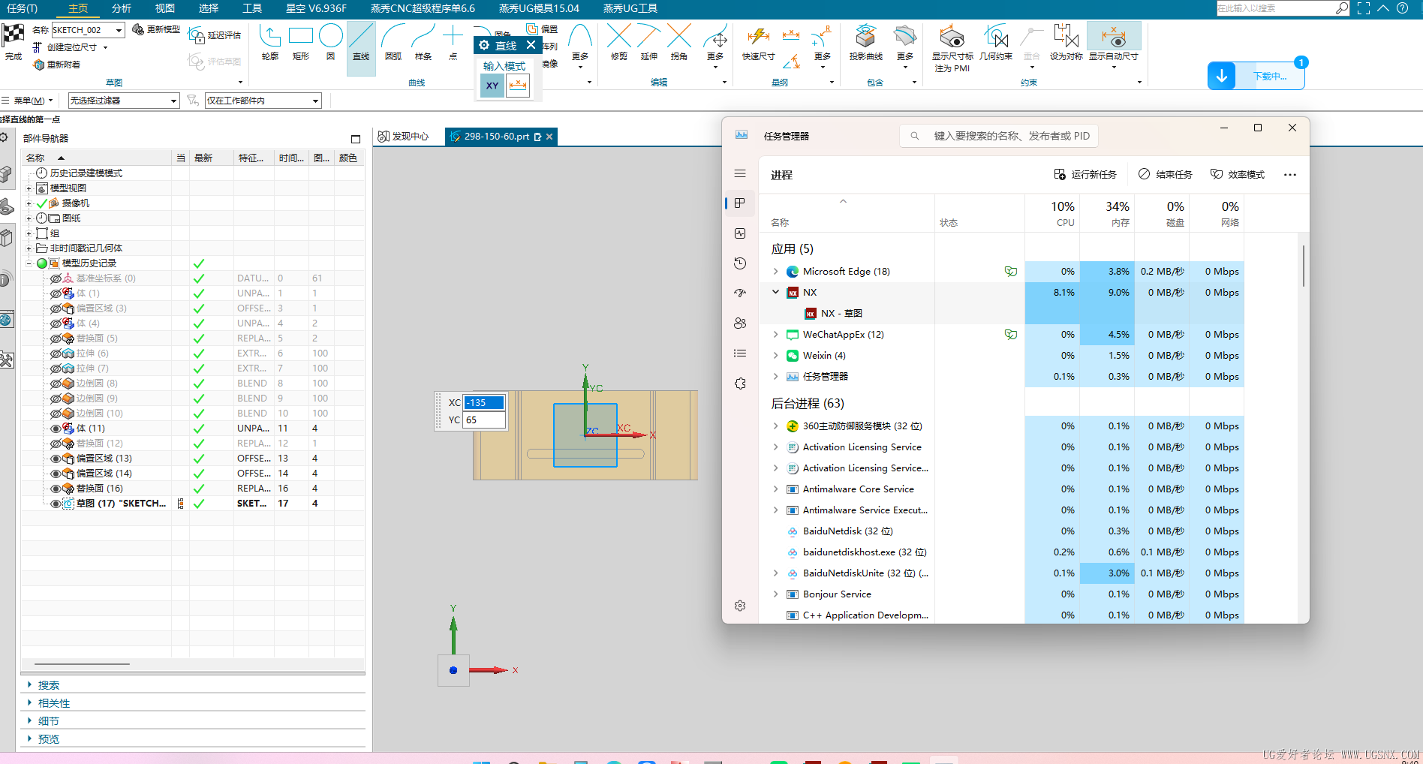This screenshot has height=764, width=1423.
Task: Select the 几何约束 geometric constraint tool
Action: (x=995, y=41)
